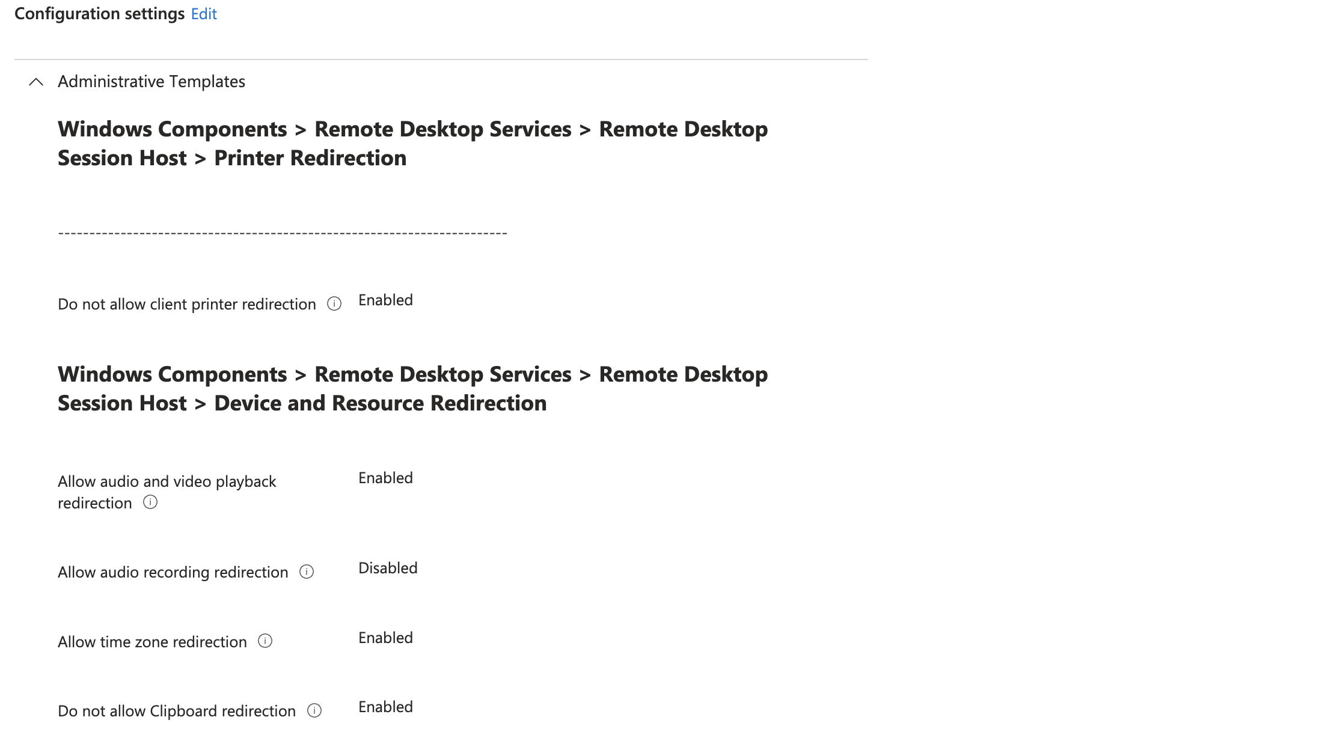
Task: Select the 'Allow audio and video playback' label
Action: 167,482
